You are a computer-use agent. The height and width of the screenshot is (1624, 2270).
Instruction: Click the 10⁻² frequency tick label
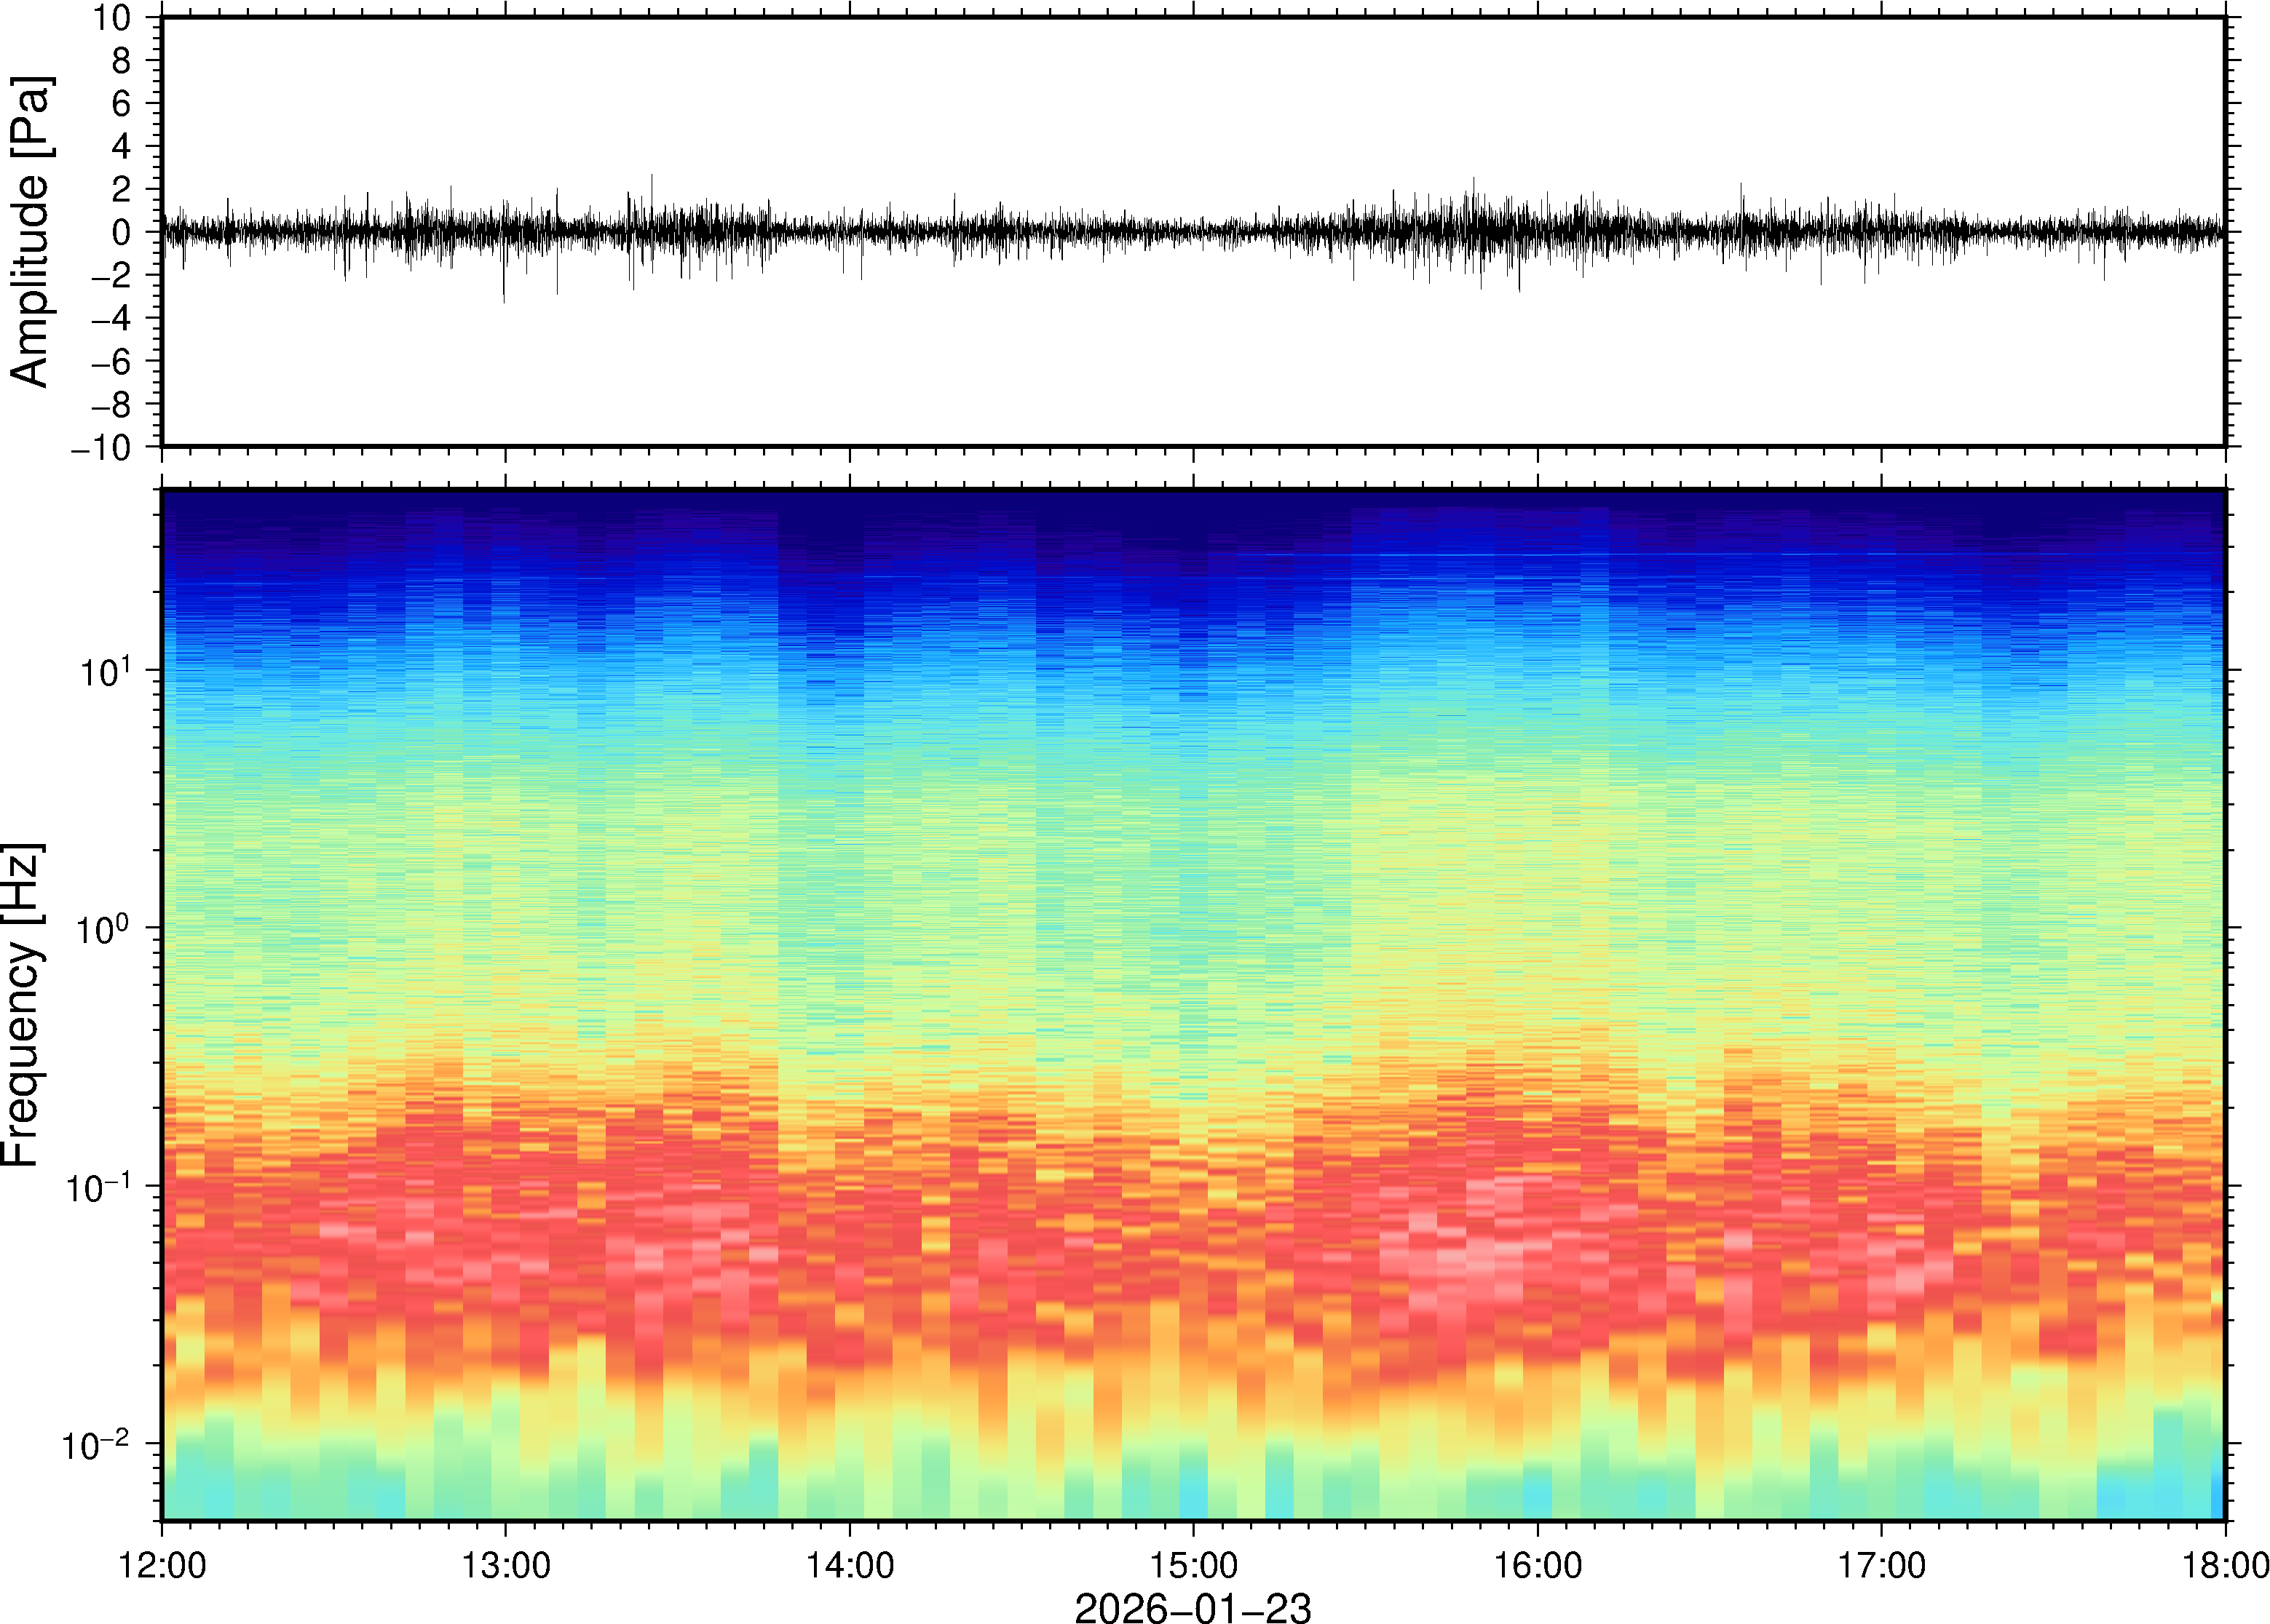(x=97, y=1445)
